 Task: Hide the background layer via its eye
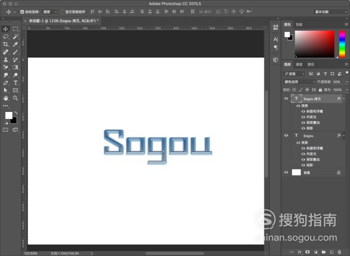point(286,173)
